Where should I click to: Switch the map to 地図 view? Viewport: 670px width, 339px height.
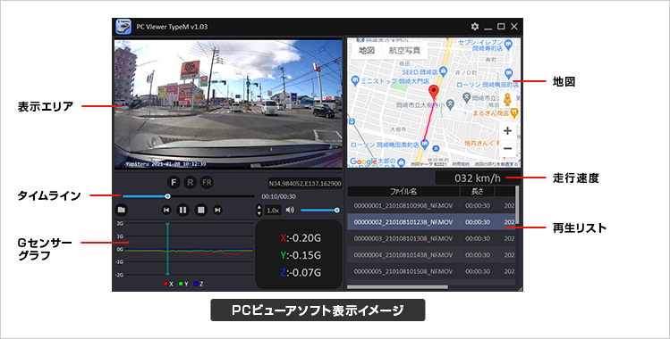[x=367, y=50]
